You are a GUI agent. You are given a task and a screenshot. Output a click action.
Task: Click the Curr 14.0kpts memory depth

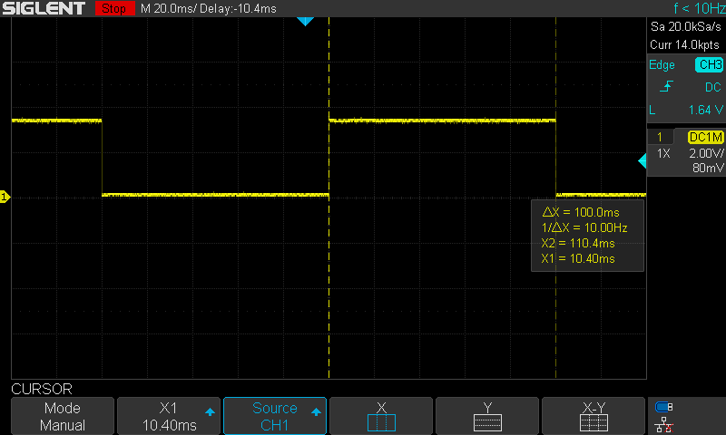point(684,44)
